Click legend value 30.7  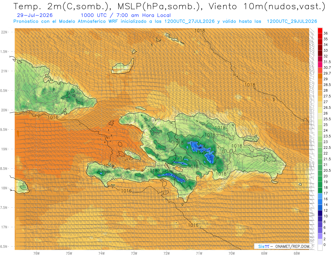[x=327, y=68]
